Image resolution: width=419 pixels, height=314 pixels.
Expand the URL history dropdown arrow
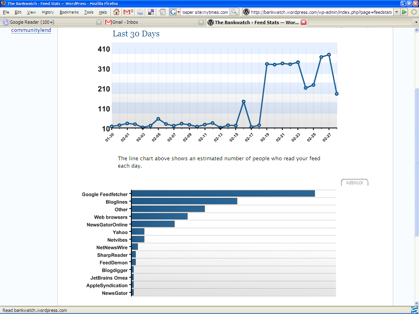pyautogui.click(x=396, y=12)
